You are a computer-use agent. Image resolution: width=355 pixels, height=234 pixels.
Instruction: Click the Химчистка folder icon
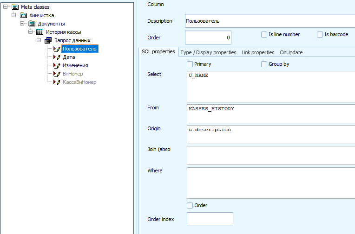[x=24, y=15]
